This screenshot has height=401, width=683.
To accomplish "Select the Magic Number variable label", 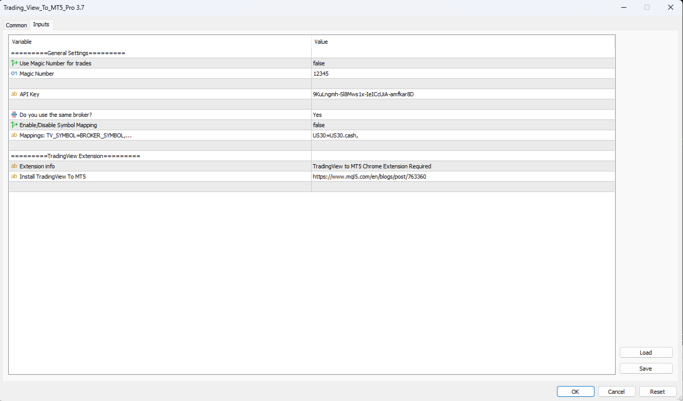I will click(x=37, y=74).
